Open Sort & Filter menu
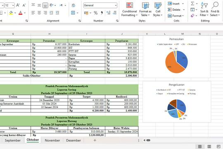223x149 pixels. tap(204, 10)
